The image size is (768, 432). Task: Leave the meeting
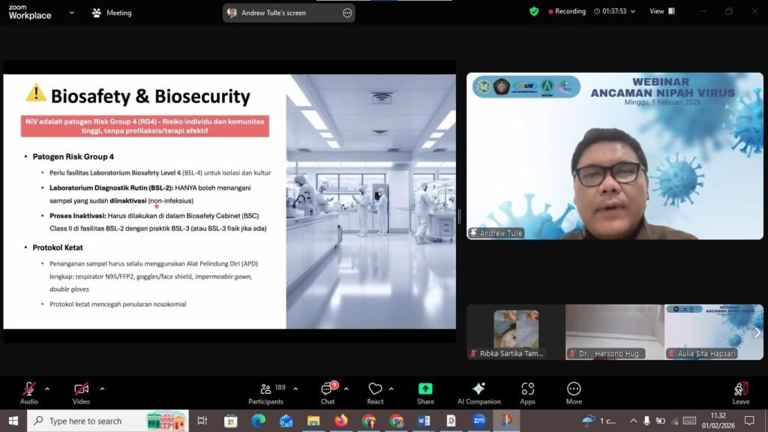tap(740, 392)
